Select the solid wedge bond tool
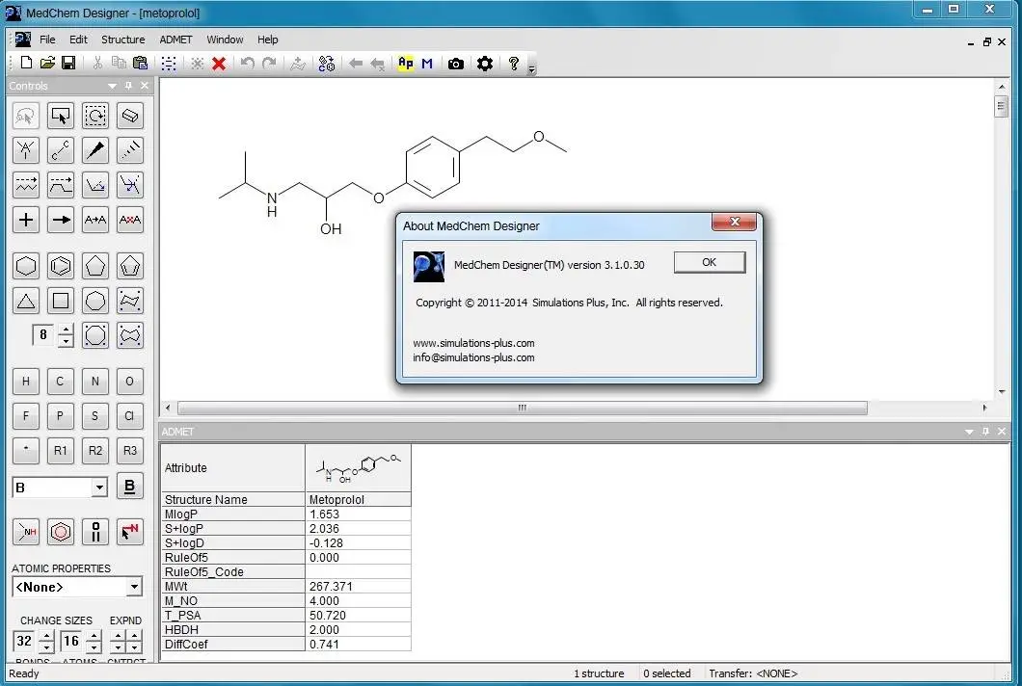The height and width of the screenshot is (686, 1022). tap(95, 150)
